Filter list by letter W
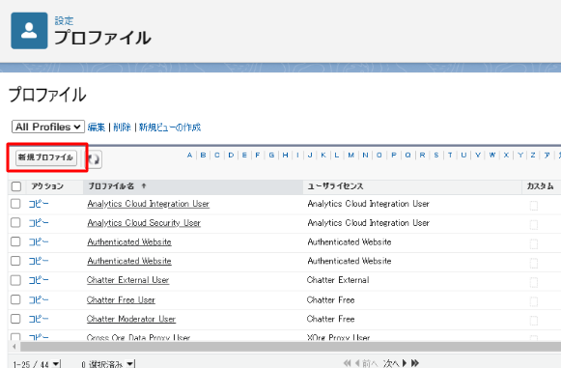The height and width of the screenshot is (368, 561). click(492, 155)
